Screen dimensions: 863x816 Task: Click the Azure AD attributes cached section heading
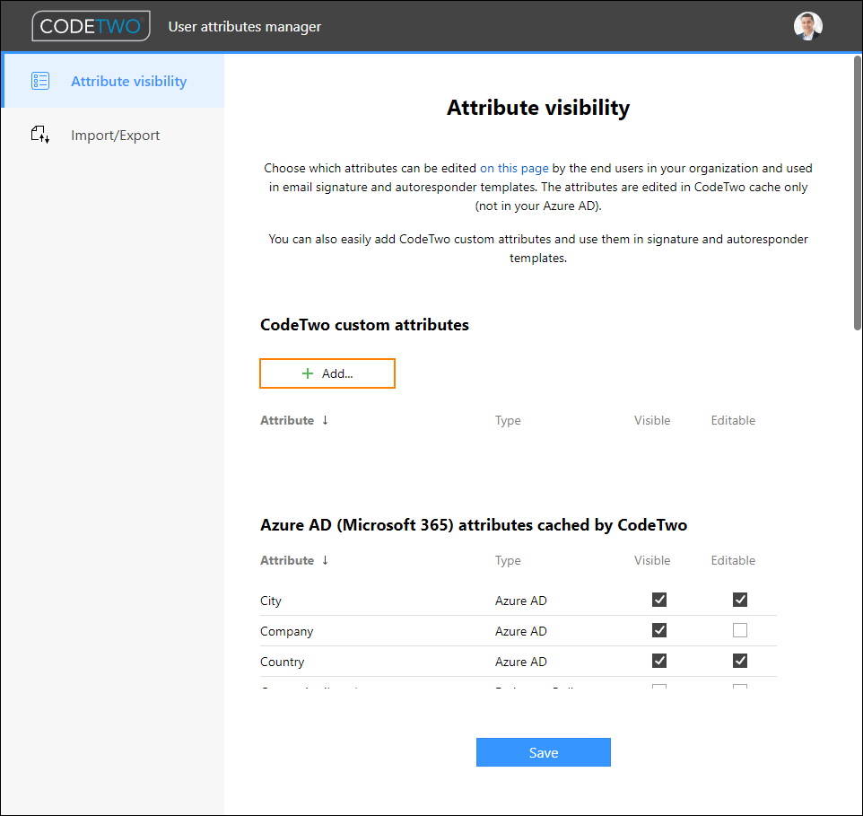(x=474, y=525)
